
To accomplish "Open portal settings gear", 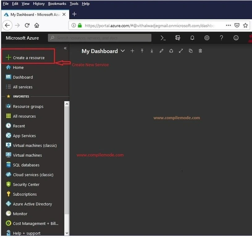I will (x=207, y=38).
